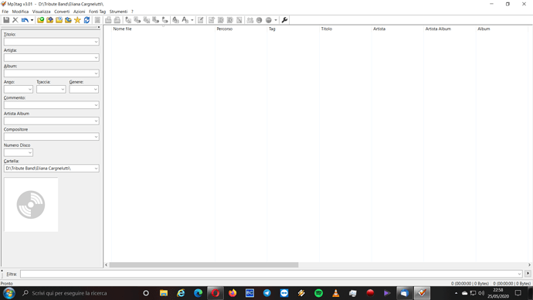The image size is (533, 300).
Task: Click the Export icon in toolbar
Action: tap(212, 20)
